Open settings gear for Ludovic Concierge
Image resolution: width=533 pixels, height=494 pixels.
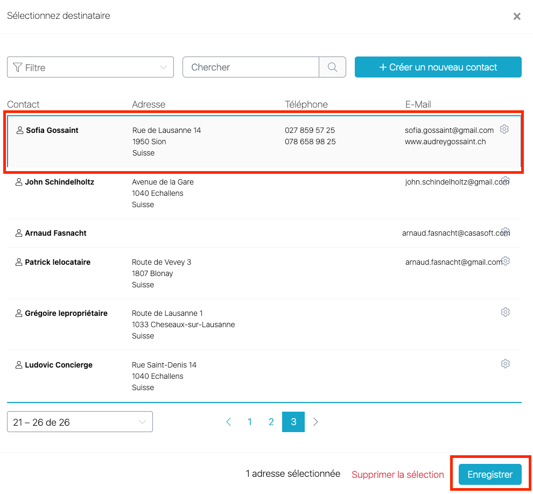[505, 364]
